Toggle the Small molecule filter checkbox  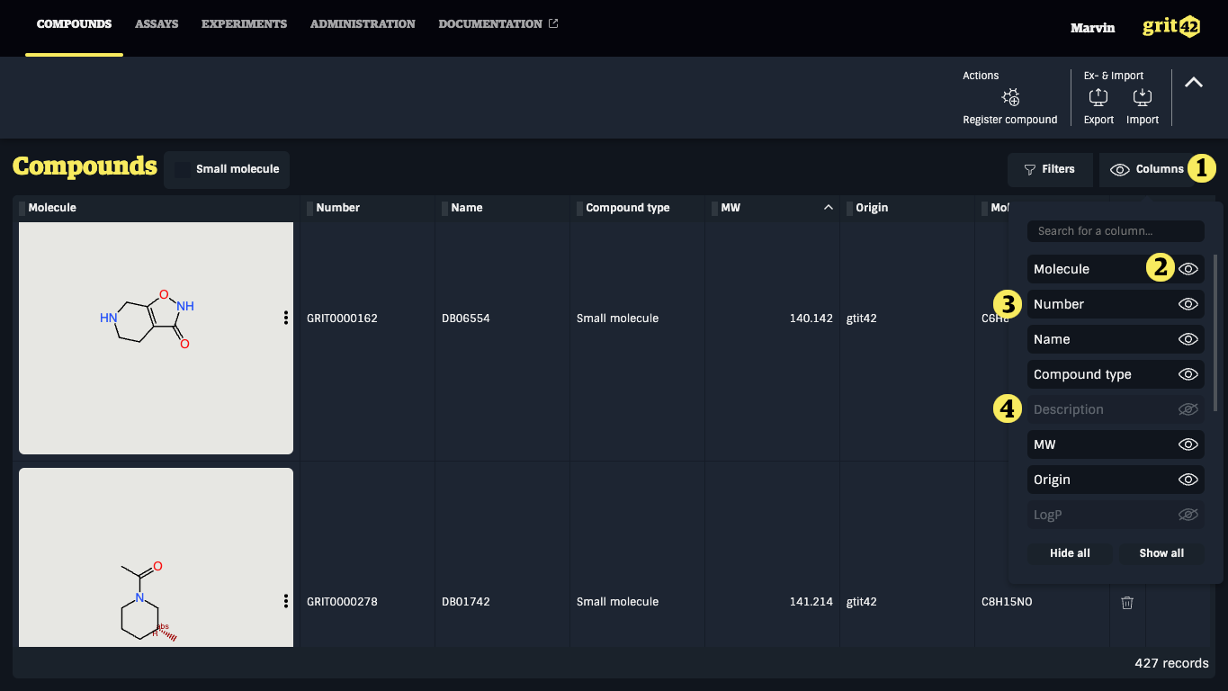tap(184, 169)
